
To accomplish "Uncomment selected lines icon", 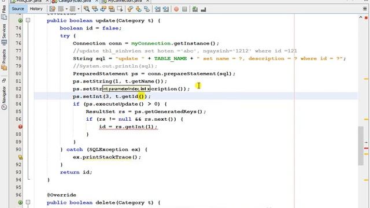I will pyautogui.click(x=203, y=9).
